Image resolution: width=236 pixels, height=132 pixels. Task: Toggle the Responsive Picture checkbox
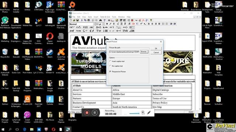[x=110, y=71]
